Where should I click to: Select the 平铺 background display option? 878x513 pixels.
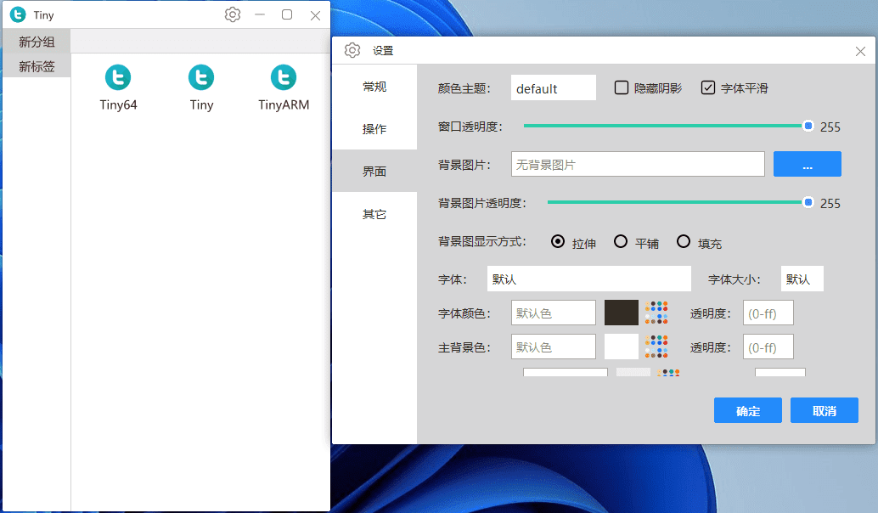pyautogui.click(x=619, y=241)
